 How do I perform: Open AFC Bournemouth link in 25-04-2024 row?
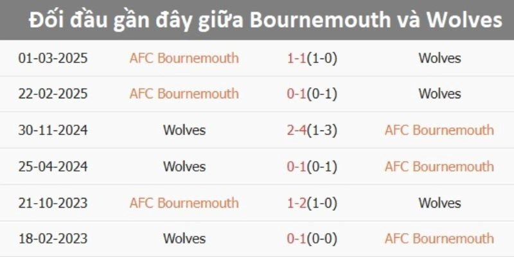[x=439, y=166]
